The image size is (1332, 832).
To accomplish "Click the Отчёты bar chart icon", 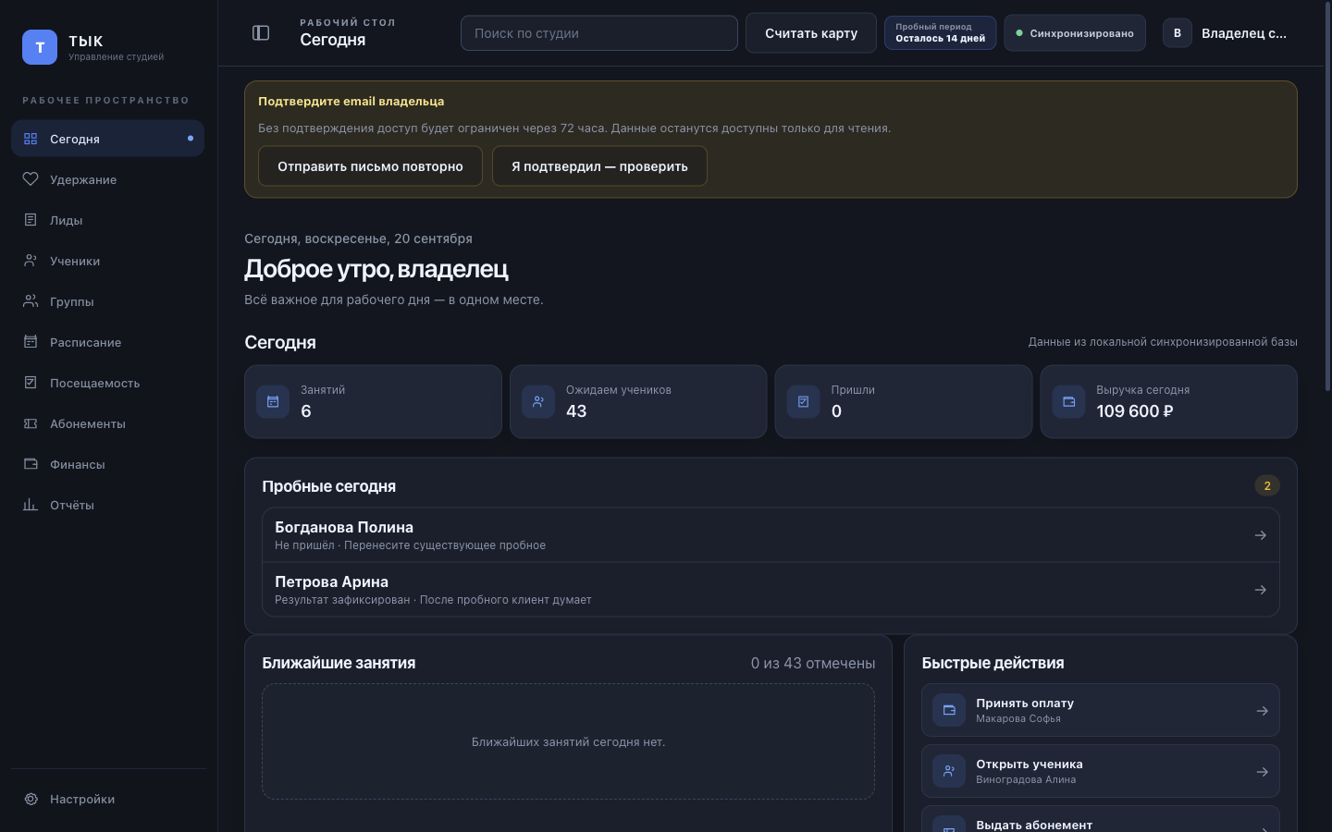I will pos(31,505).
